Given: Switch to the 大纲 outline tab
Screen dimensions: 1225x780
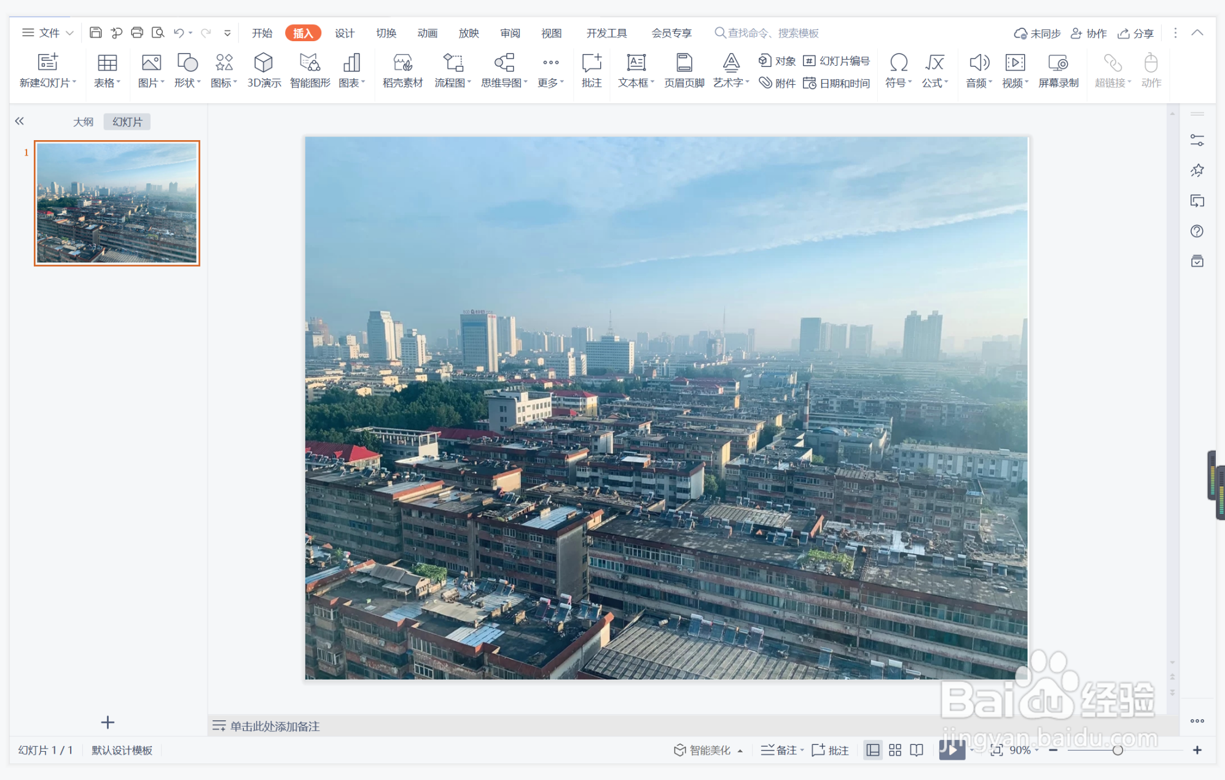Looking at the screenshot, I should (x=83, y=122).
